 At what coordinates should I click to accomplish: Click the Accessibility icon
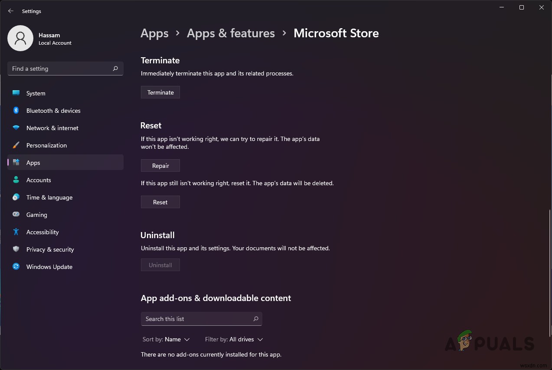click(x=16, y=232)
